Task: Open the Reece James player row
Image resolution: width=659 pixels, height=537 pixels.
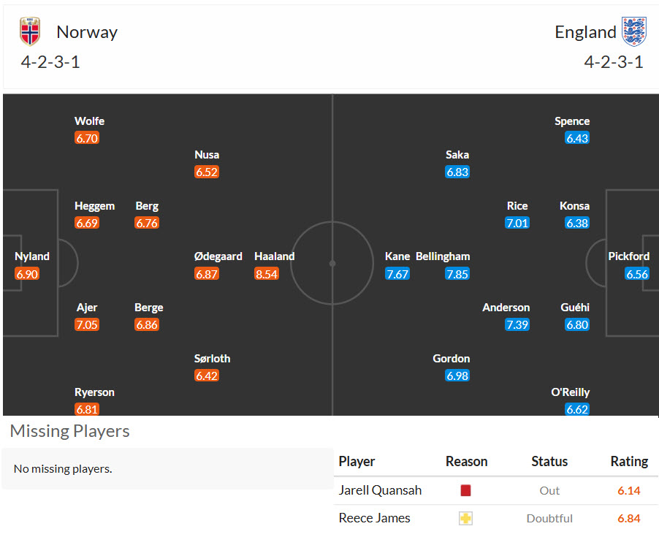Action: click(496, 518)
